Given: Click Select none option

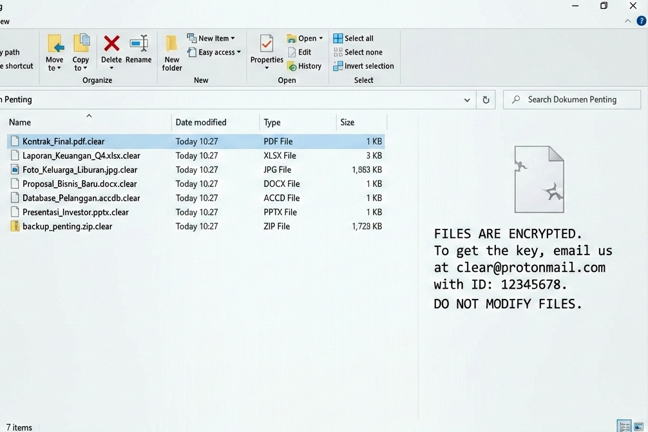Looking at the screenshot, I should (x=358, y=52).
